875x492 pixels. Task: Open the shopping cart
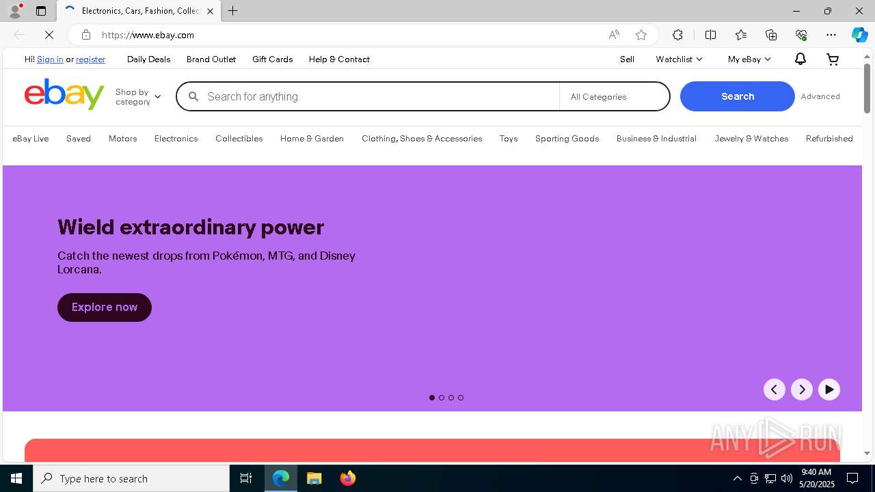pos(833,59)
